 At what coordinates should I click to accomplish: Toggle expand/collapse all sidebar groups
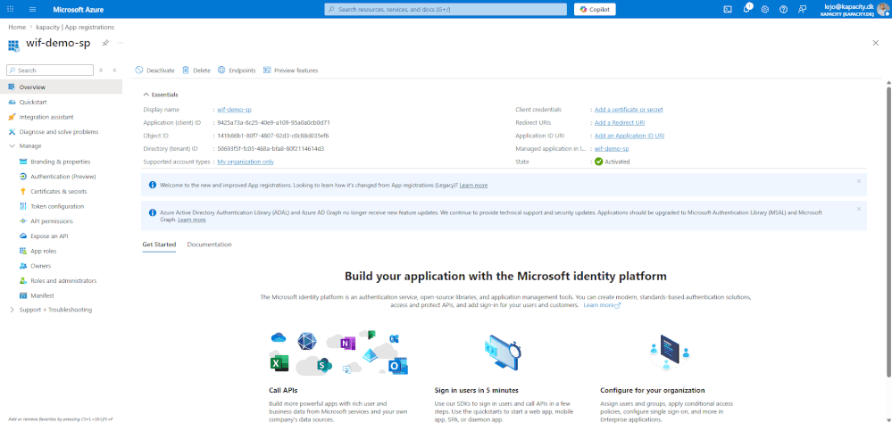click(101, 70)
